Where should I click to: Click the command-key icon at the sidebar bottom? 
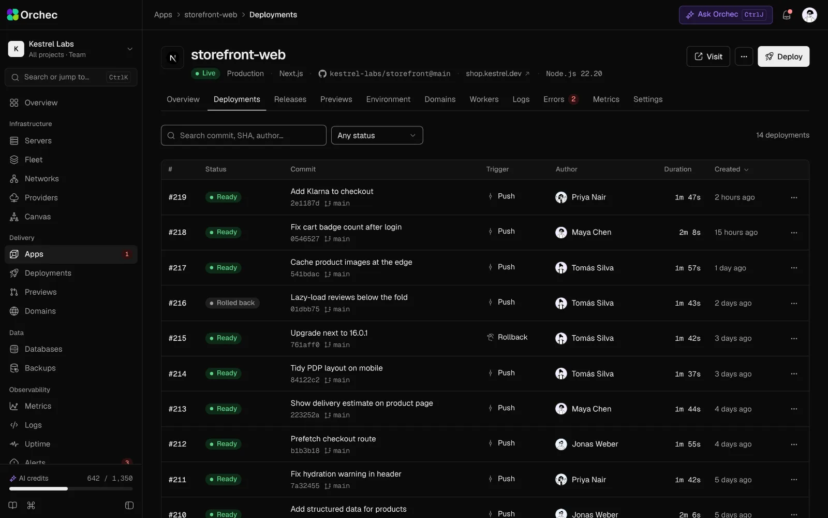coord(31,505)
